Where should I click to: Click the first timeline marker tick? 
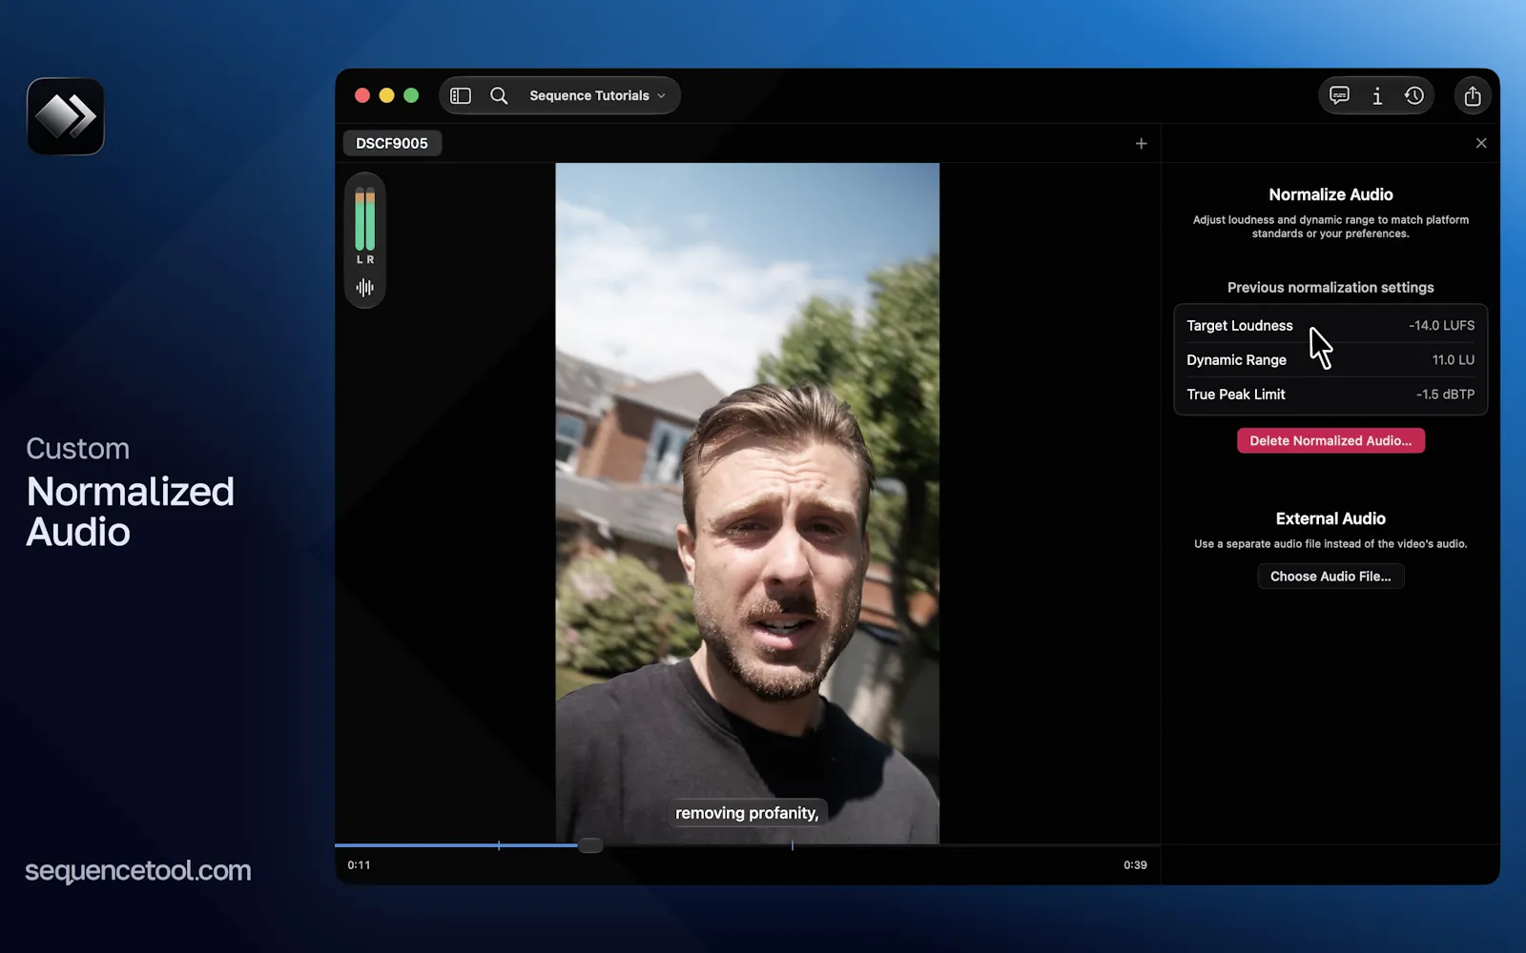click(499, 845)
